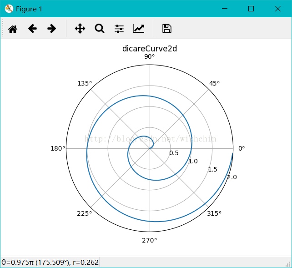Click the 0° angle label
This screenshot has height=268, width=292.
[x=242, y=148]
